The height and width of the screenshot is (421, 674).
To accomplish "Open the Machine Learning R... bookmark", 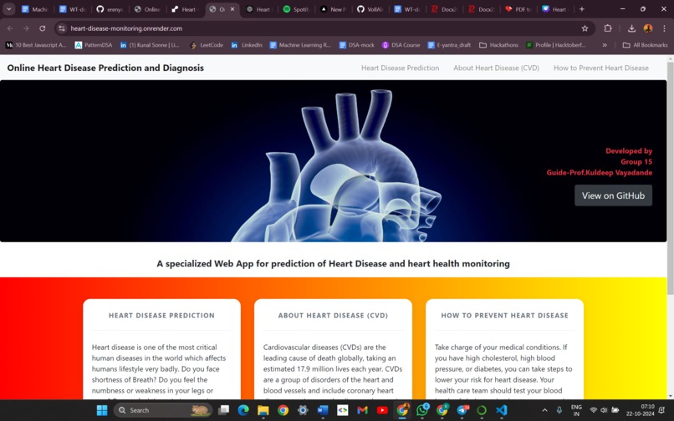I will point(300,44).
